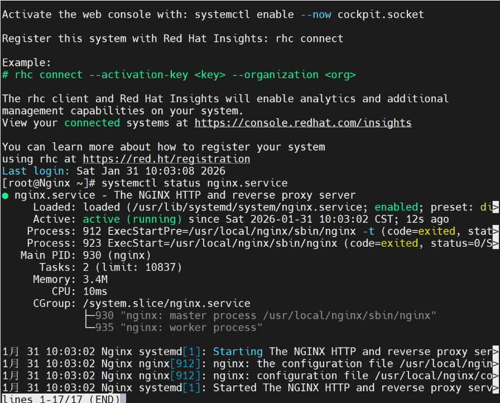Click the '--now' option text
The width and height of the screenshot is (500, 403).
point(316,15)
